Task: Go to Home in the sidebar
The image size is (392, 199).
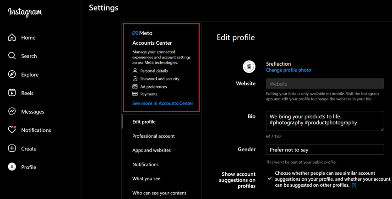Action: 28,37
